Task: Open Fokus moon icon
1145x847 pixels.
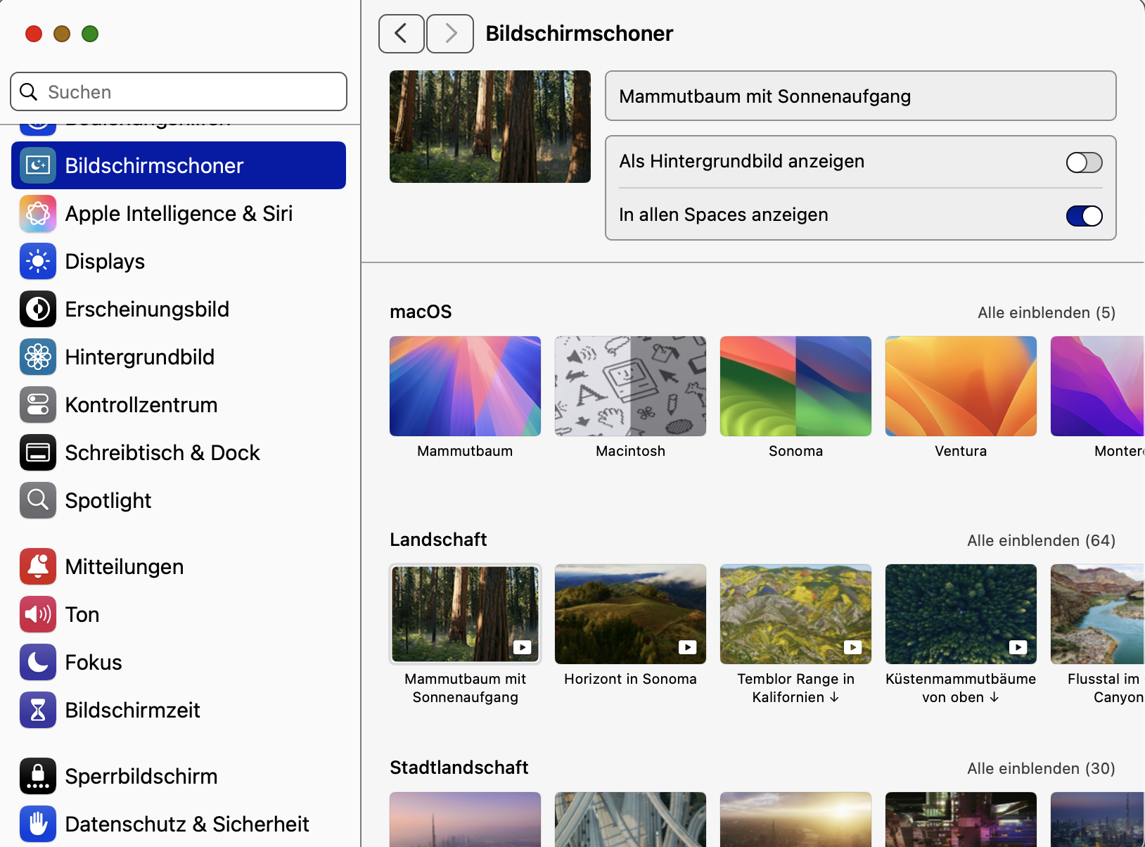Action: coord(38,663)
